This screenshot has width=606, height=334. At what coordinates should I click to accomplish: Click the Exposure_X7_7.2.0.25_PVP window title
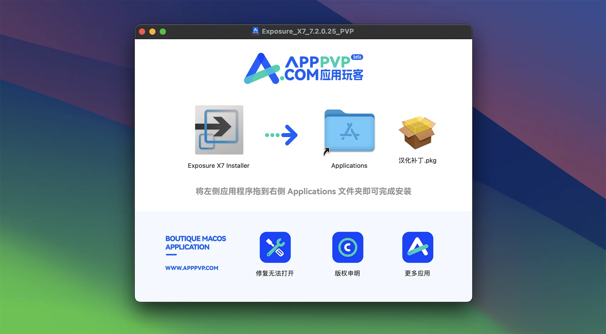[x=308, y=31]
